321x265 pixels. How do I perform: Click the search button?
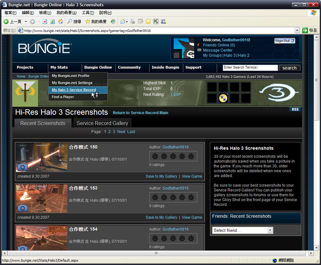(289, 68)
